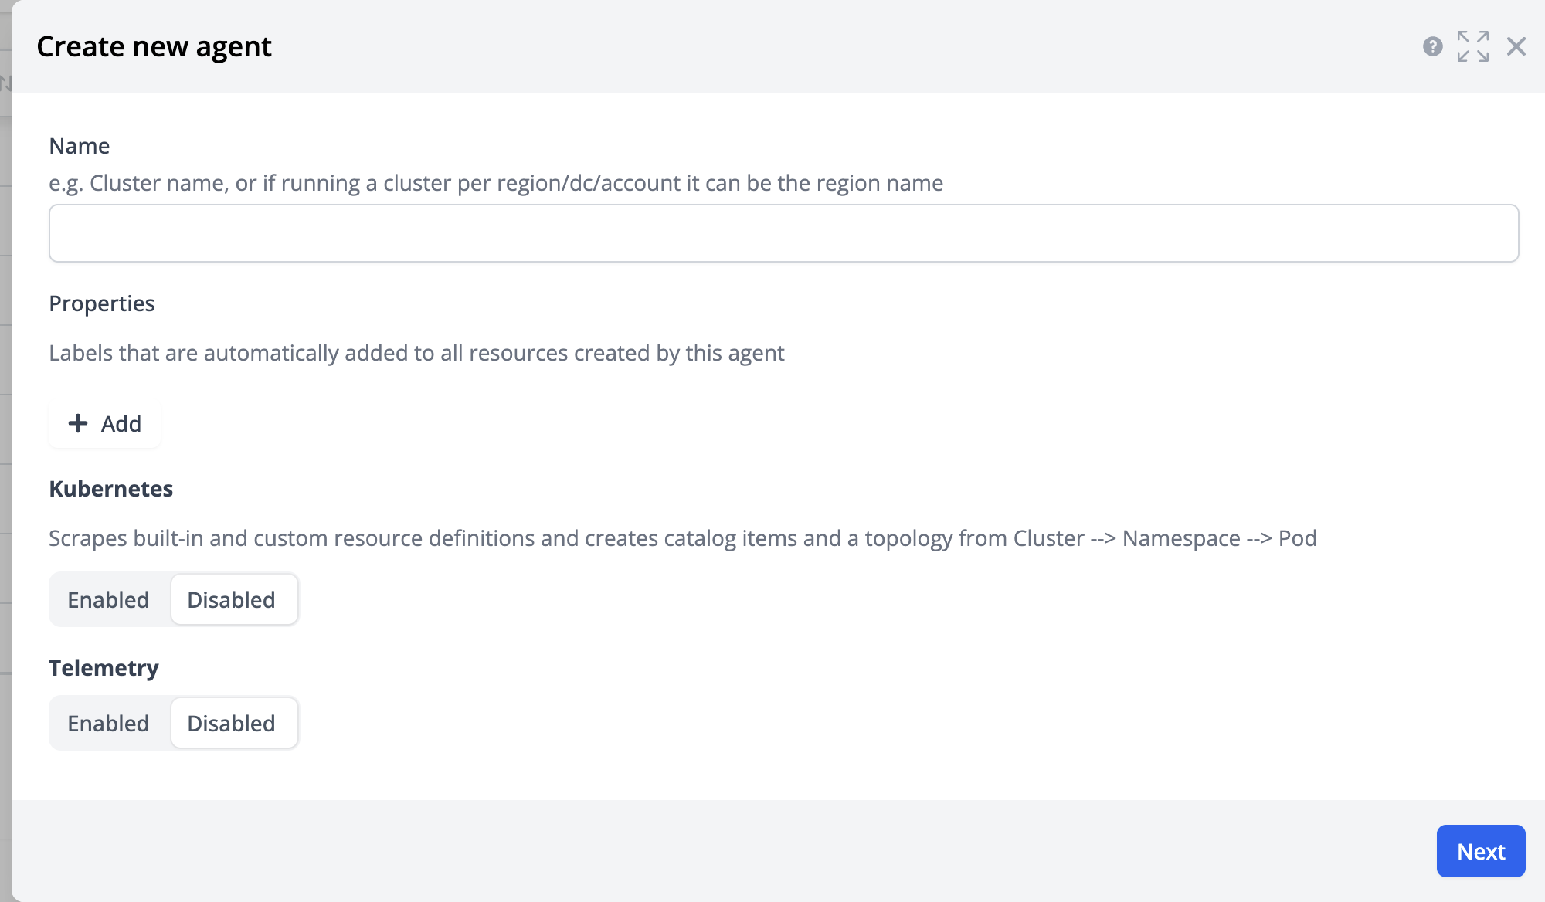Open the help question mark icon
Viewport: 1545px width, 902px height.
pyautogui.click(x=1432, y=46)
